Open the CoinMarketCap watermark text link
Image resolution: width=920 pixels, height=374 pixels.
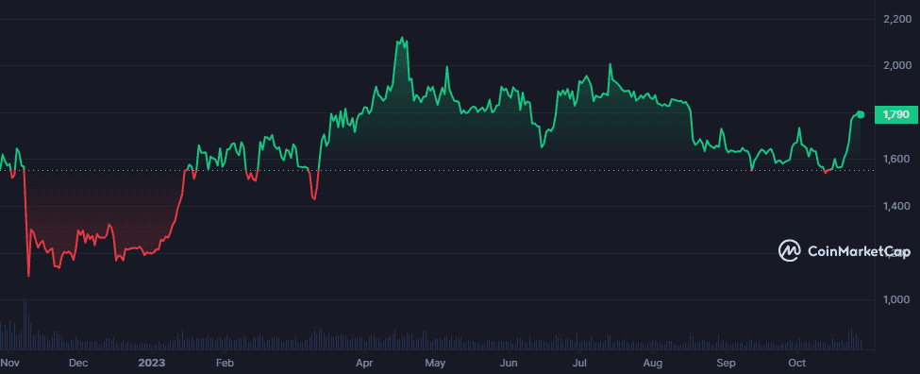click(x=859, y=251)
